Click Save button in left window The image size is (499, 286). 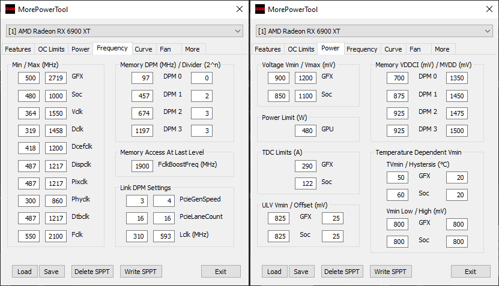(x=51, y=272)
